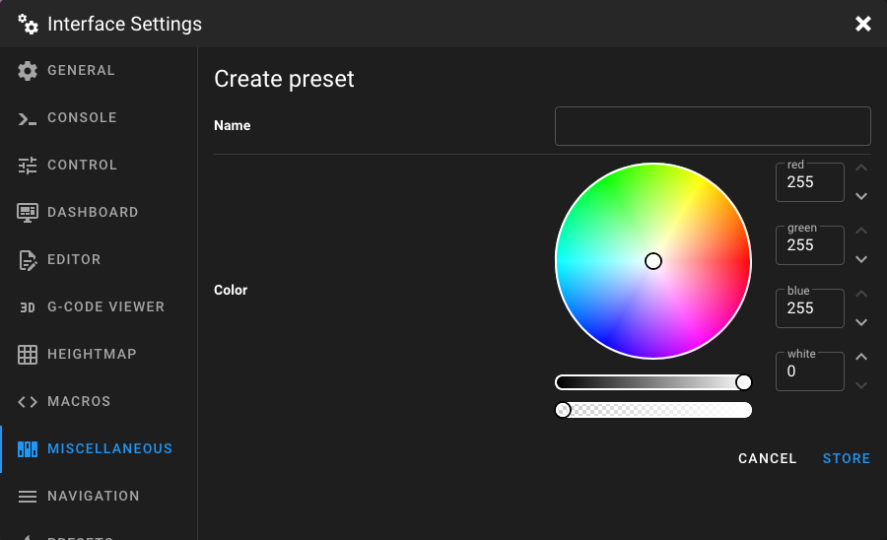Viewport: 887px width, 540px height.
Task: Increase the white value with up arrow
Action: coord(861,357)
